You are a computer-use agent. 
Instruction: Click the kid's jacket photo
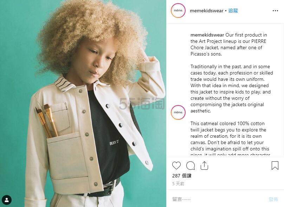tap(83, 103)
